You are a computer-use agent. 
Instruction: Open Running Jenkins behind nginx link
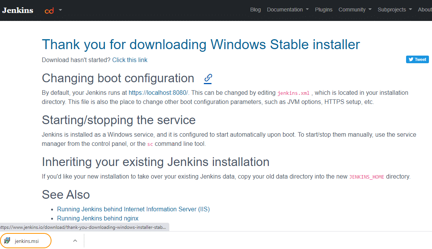(x=98, y=218)
